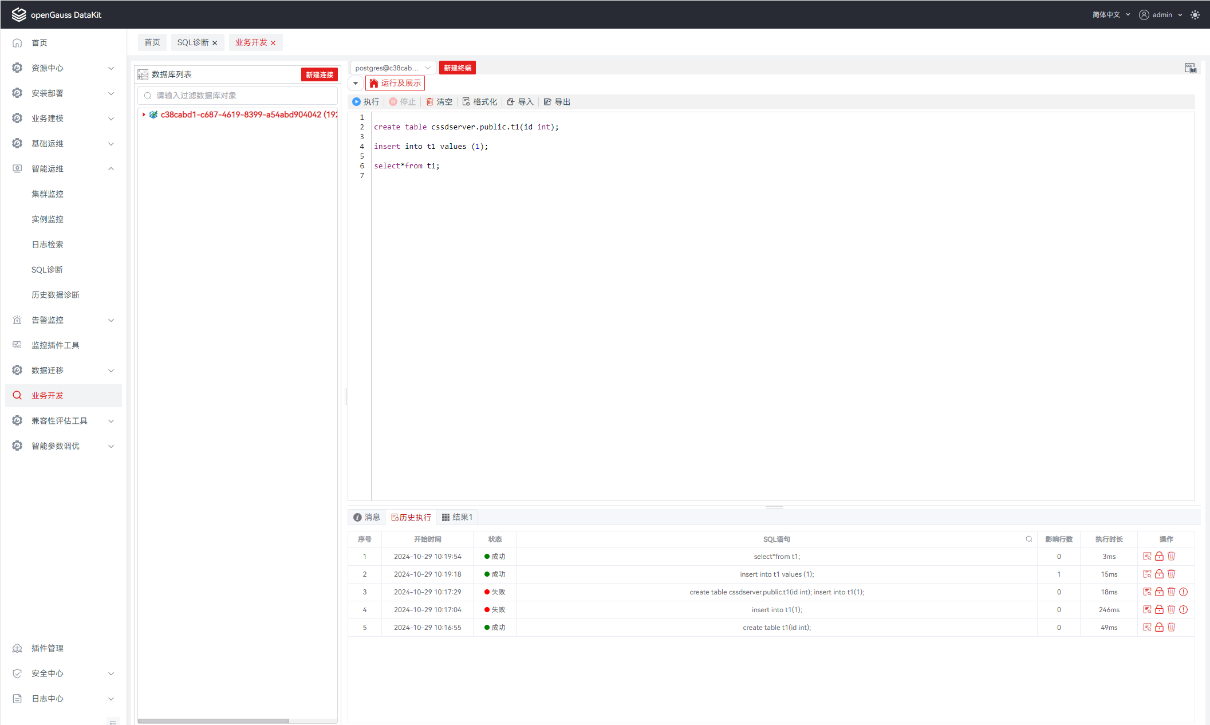Screen dimensions: 1210x725
Task: Click the database tree horizontal scrollbar
Action: 213,721
